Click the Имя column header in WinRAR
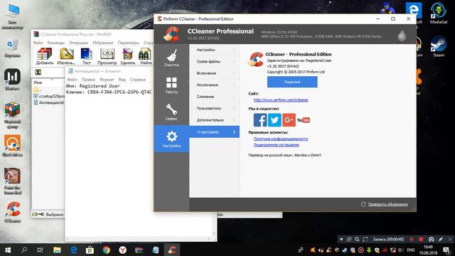The height and width of the screenshot is (256, 455). click(x=38, y=82)
